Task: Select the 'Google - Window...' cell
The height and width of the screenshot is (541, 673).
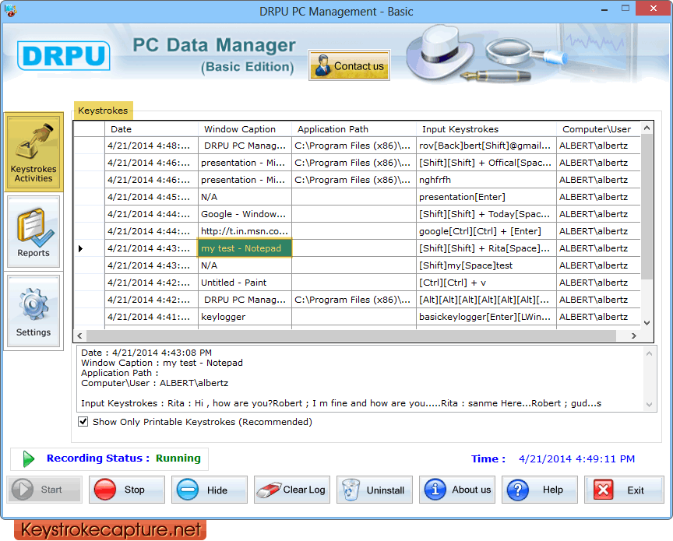Action: click(x=245, y=214)
